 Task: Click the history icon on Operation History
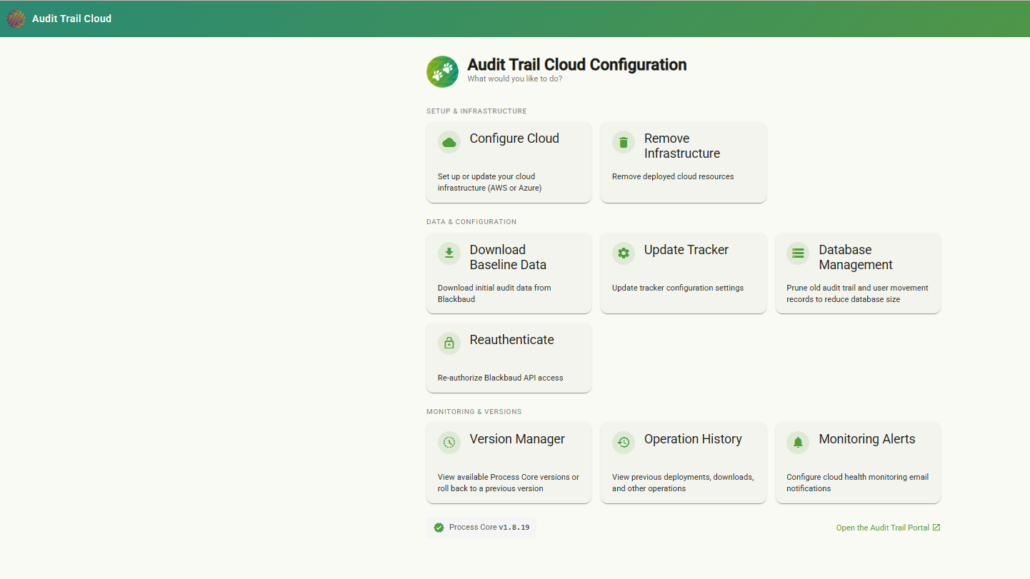tap(624, 442)
